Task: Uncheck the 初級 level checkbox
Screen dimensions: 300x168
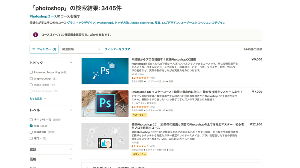Action: [x=31, y=126]
